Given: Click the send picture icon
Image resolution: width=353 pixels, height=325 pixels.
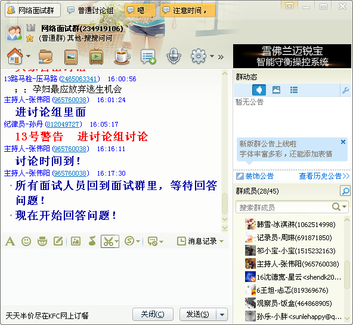Looking at the screenshot, I should click(76, 241).
